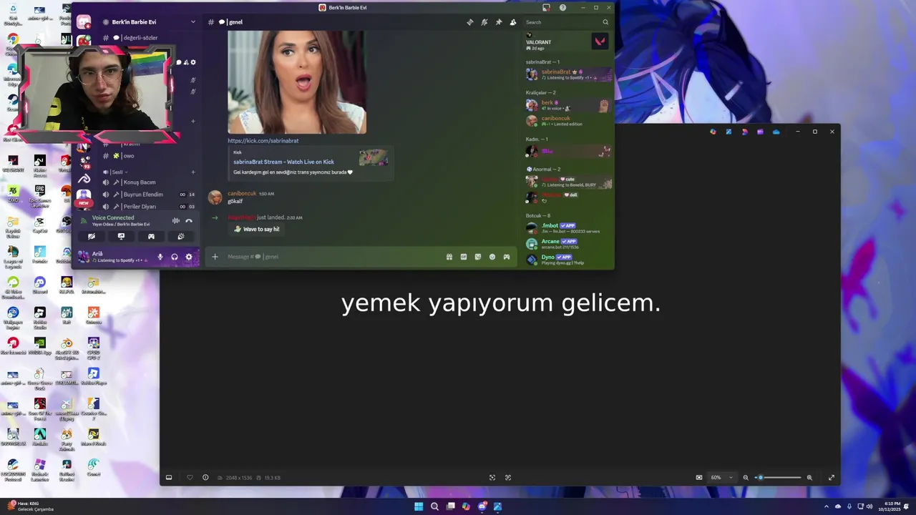Open the emoji picker

492,257
